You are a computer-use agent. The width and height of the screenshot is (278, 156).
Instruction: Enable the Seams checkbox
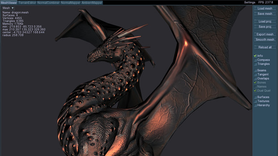coord(255,70)
